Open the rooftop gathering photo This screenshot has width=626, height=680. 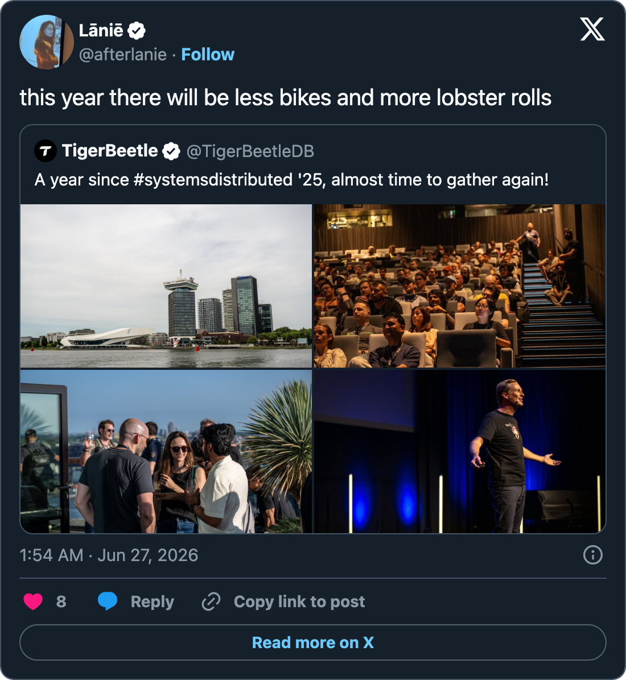point(166,451)
